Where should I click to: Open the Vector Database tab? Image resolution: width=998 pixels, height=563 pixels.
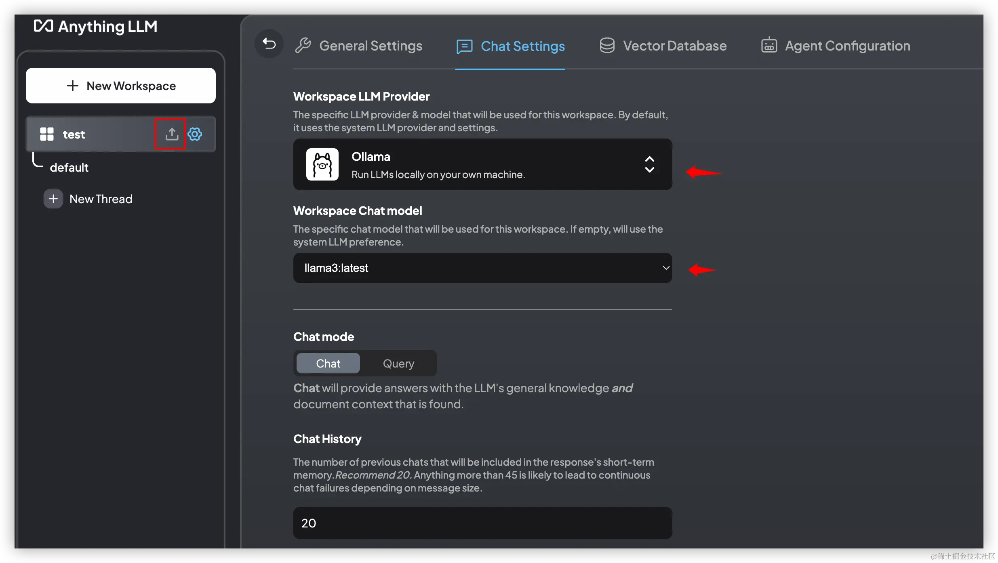click(x=674, y=46)
